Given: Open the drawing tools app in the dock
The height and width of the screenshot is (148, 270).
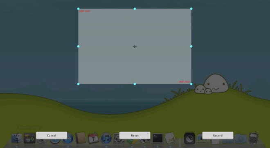Looking at the screenshot, I should pos(170,138).
